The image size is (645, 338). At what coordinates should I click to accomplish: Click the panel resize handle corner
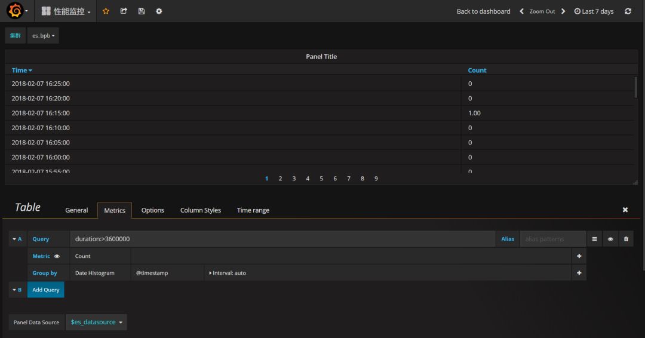click(x=635, y=182)
